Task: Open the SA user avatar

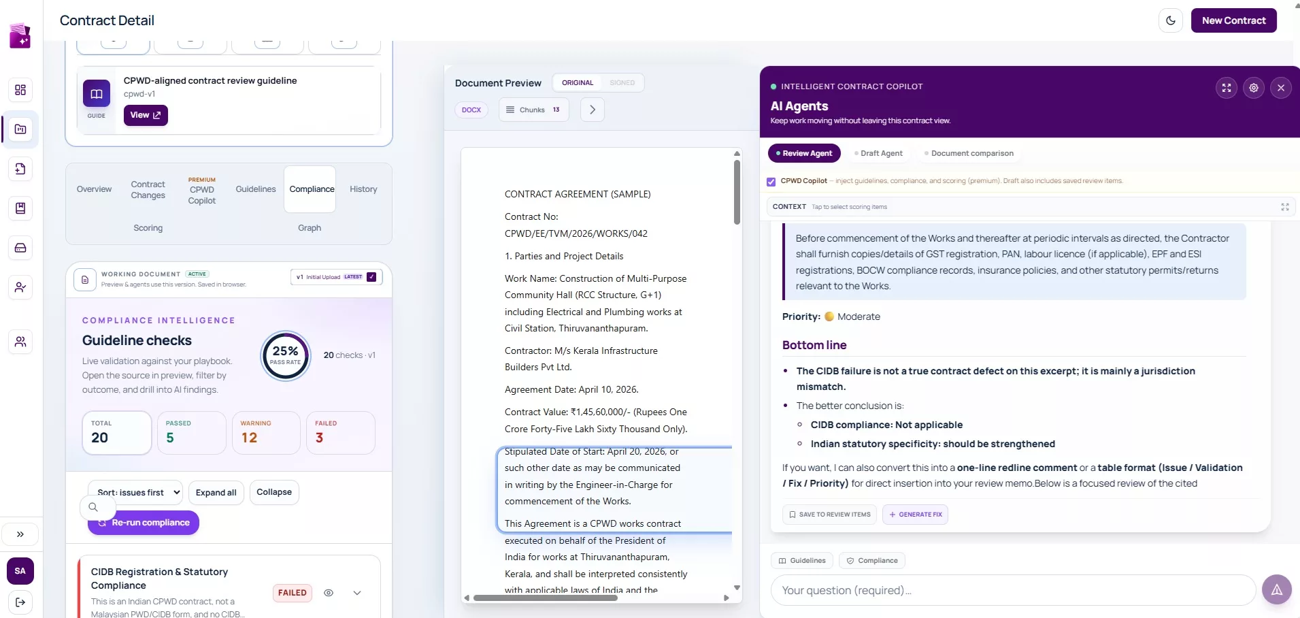Action: tap(20, 571)
